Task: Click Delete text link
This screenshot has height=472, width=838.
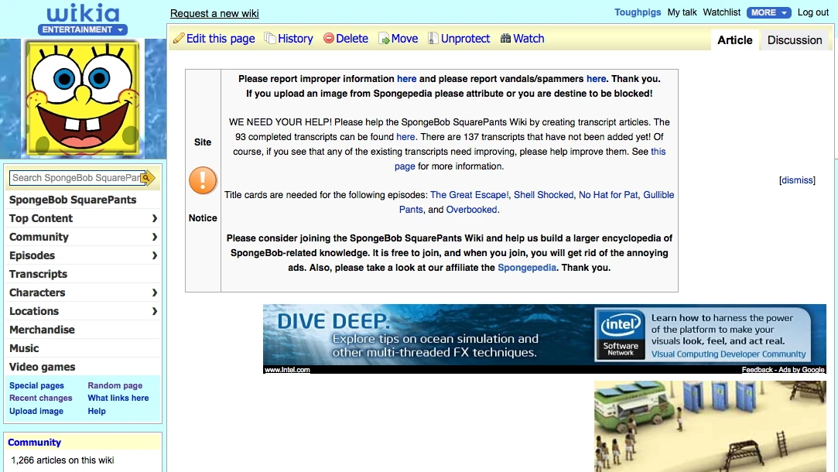Action: pyautogui.click(x=351, y=39)
